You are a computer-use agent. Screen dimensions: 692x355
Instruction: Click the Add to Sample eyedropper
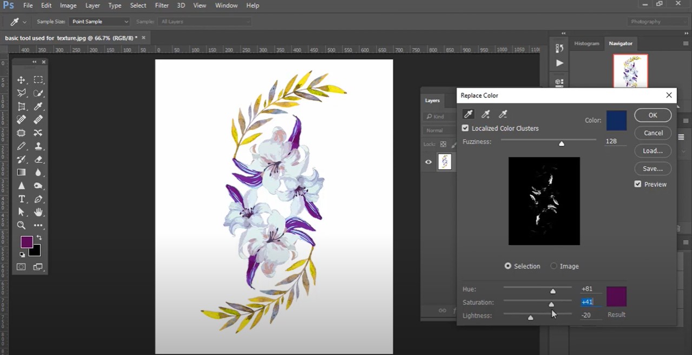pyautogui.click(x=486, y=114)
